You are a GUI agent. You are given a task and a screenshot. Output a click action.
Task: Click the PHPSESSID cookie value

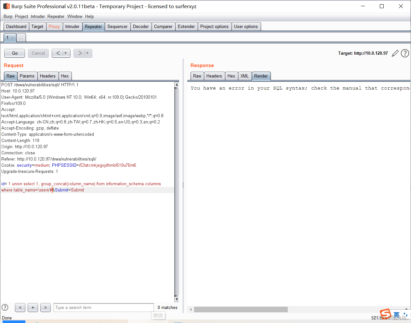point(108,165)
